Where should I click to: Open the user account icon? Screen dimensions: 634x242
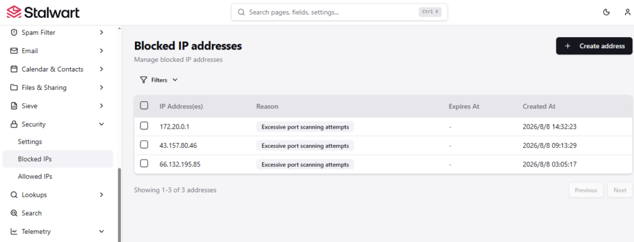pos(627,12)
